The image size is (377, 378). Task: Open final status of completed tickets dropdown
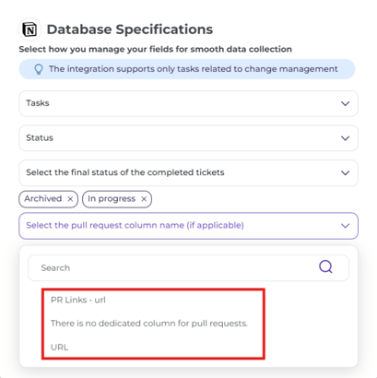188,172
